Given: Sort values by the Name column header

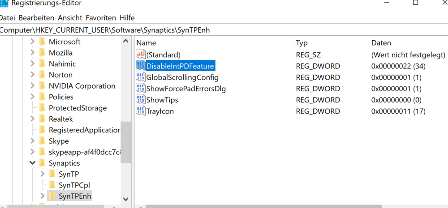Looking at the screenshot, I should (146, 43).
